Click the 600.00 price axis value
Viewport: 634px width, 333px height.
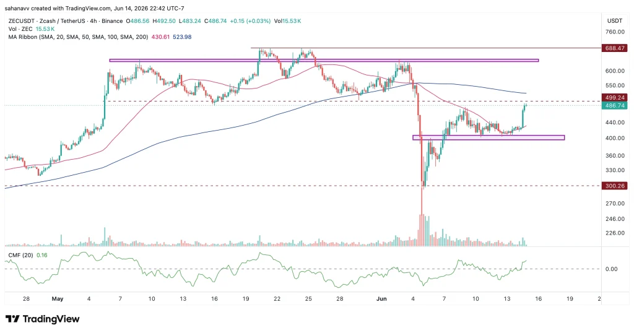[615, 71]
